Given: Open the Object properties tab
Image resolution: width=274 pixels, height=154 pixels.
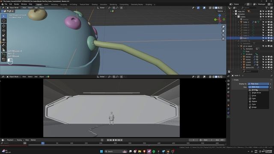Looking at the screenshot, I should tap(228, 105).
